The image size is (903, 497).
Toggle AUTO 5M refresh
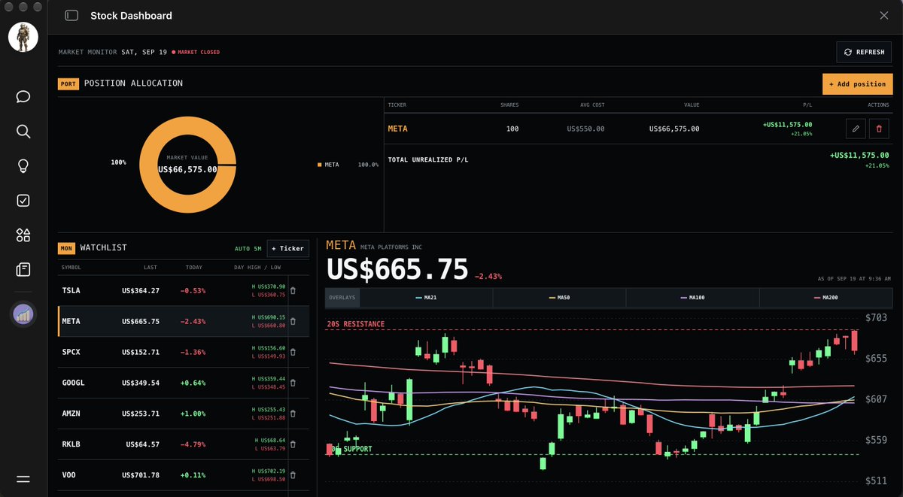248,249
